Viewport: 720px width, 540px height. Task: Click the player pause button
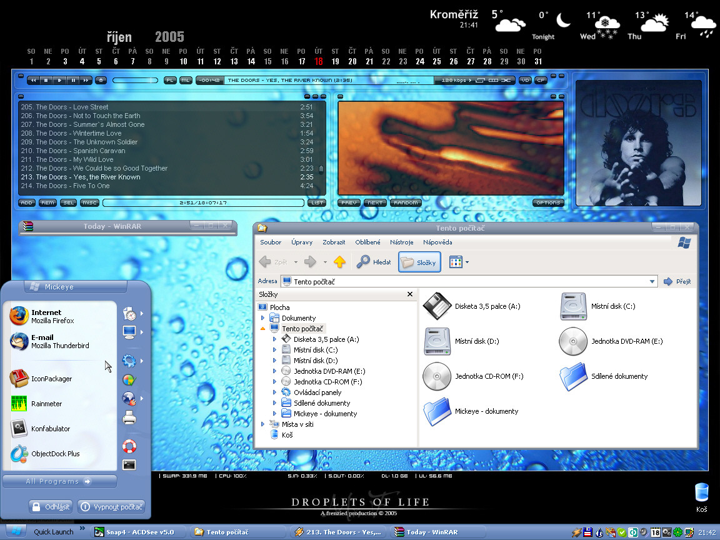click(73, 81)
